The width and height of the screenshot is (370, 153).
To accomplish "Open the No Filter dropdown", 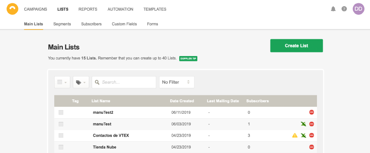I will (177, 82).
